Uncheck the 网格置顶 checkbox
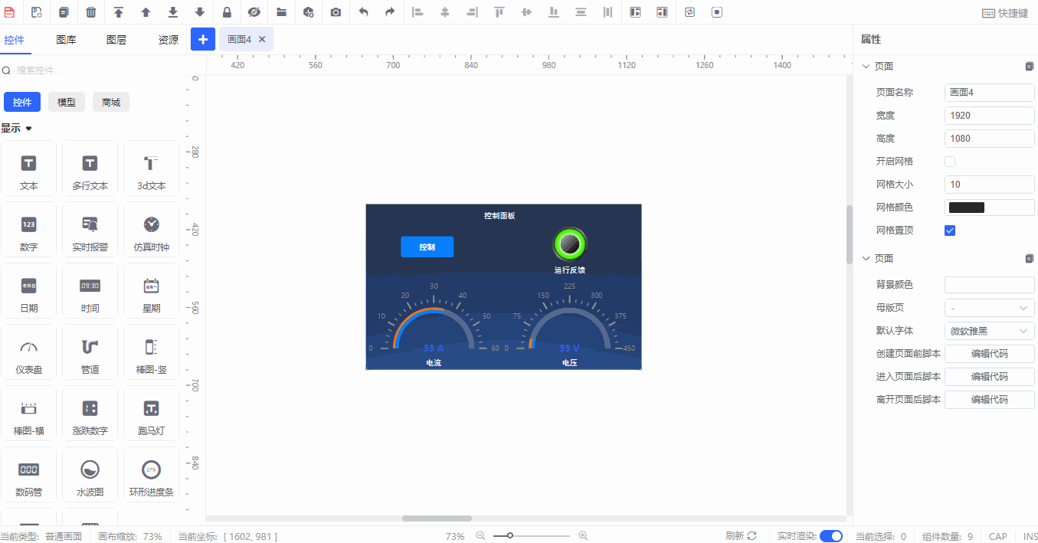 (950, 231)
